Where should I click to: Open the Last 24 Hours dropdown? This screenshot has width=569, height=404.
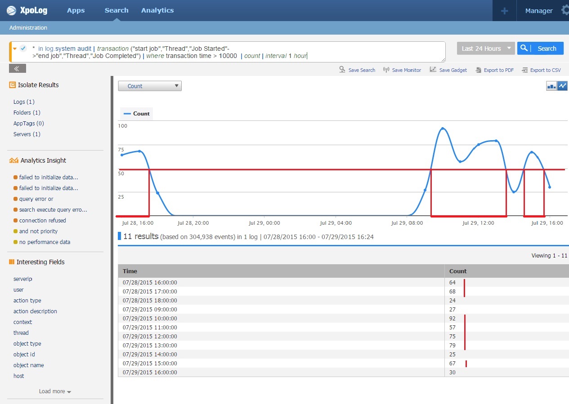tap(485, 49)
